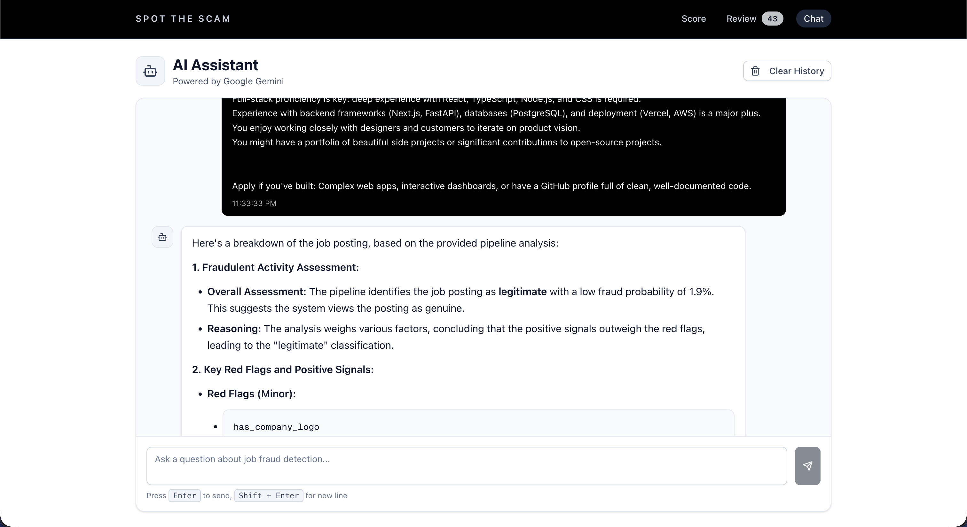967x527 pixels.
Task: Click the Enter key hint
Action: 184,495
